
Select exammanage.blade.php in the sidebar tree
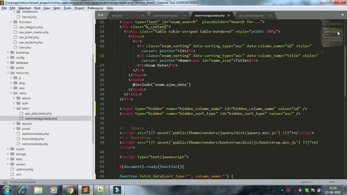[41, 119]
